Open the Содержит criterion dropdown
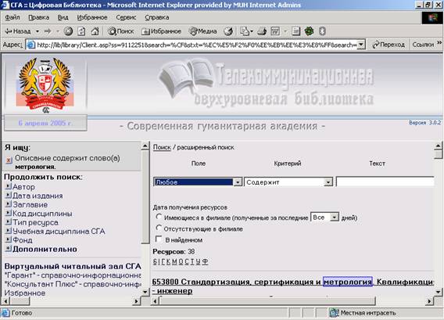The image size is (444, 320). pos(288,182)
